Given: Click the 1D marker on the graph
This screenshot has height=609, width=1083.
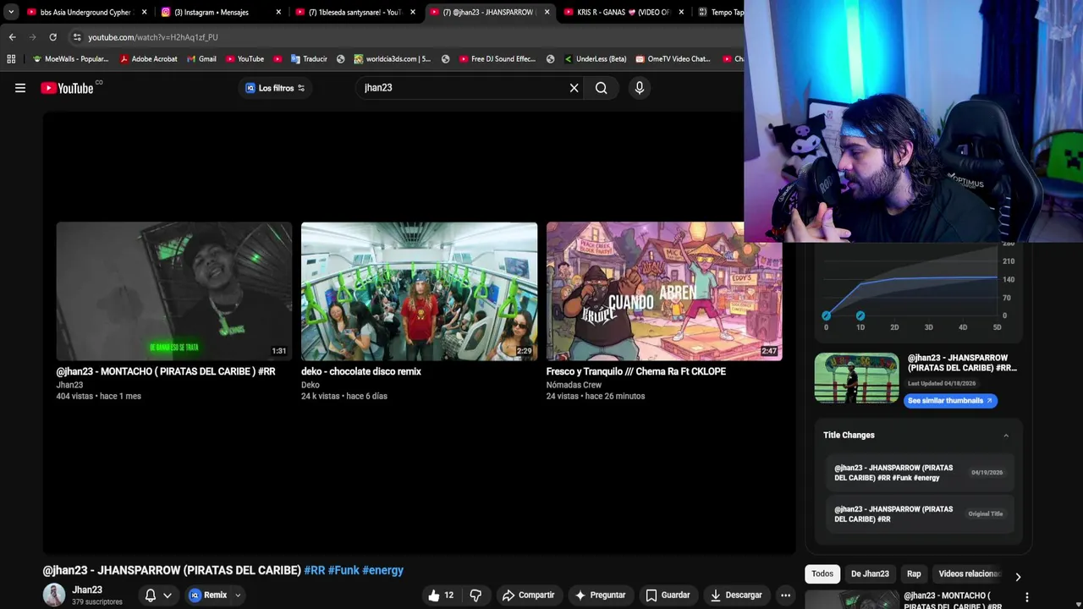Looking at the screenshot, I should point(860,316).
